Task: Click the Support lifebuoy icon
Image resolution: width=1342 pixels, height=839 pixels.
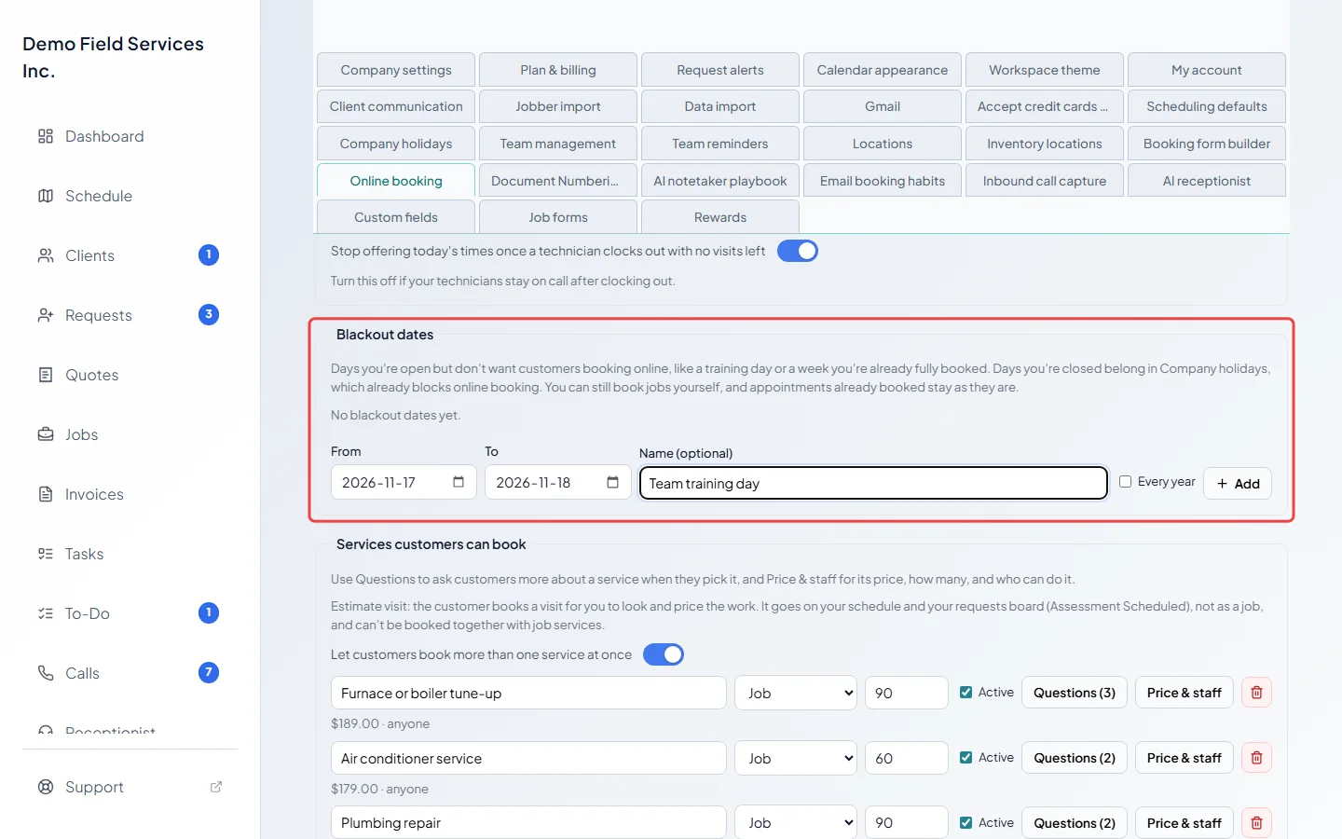Action: 46,787
